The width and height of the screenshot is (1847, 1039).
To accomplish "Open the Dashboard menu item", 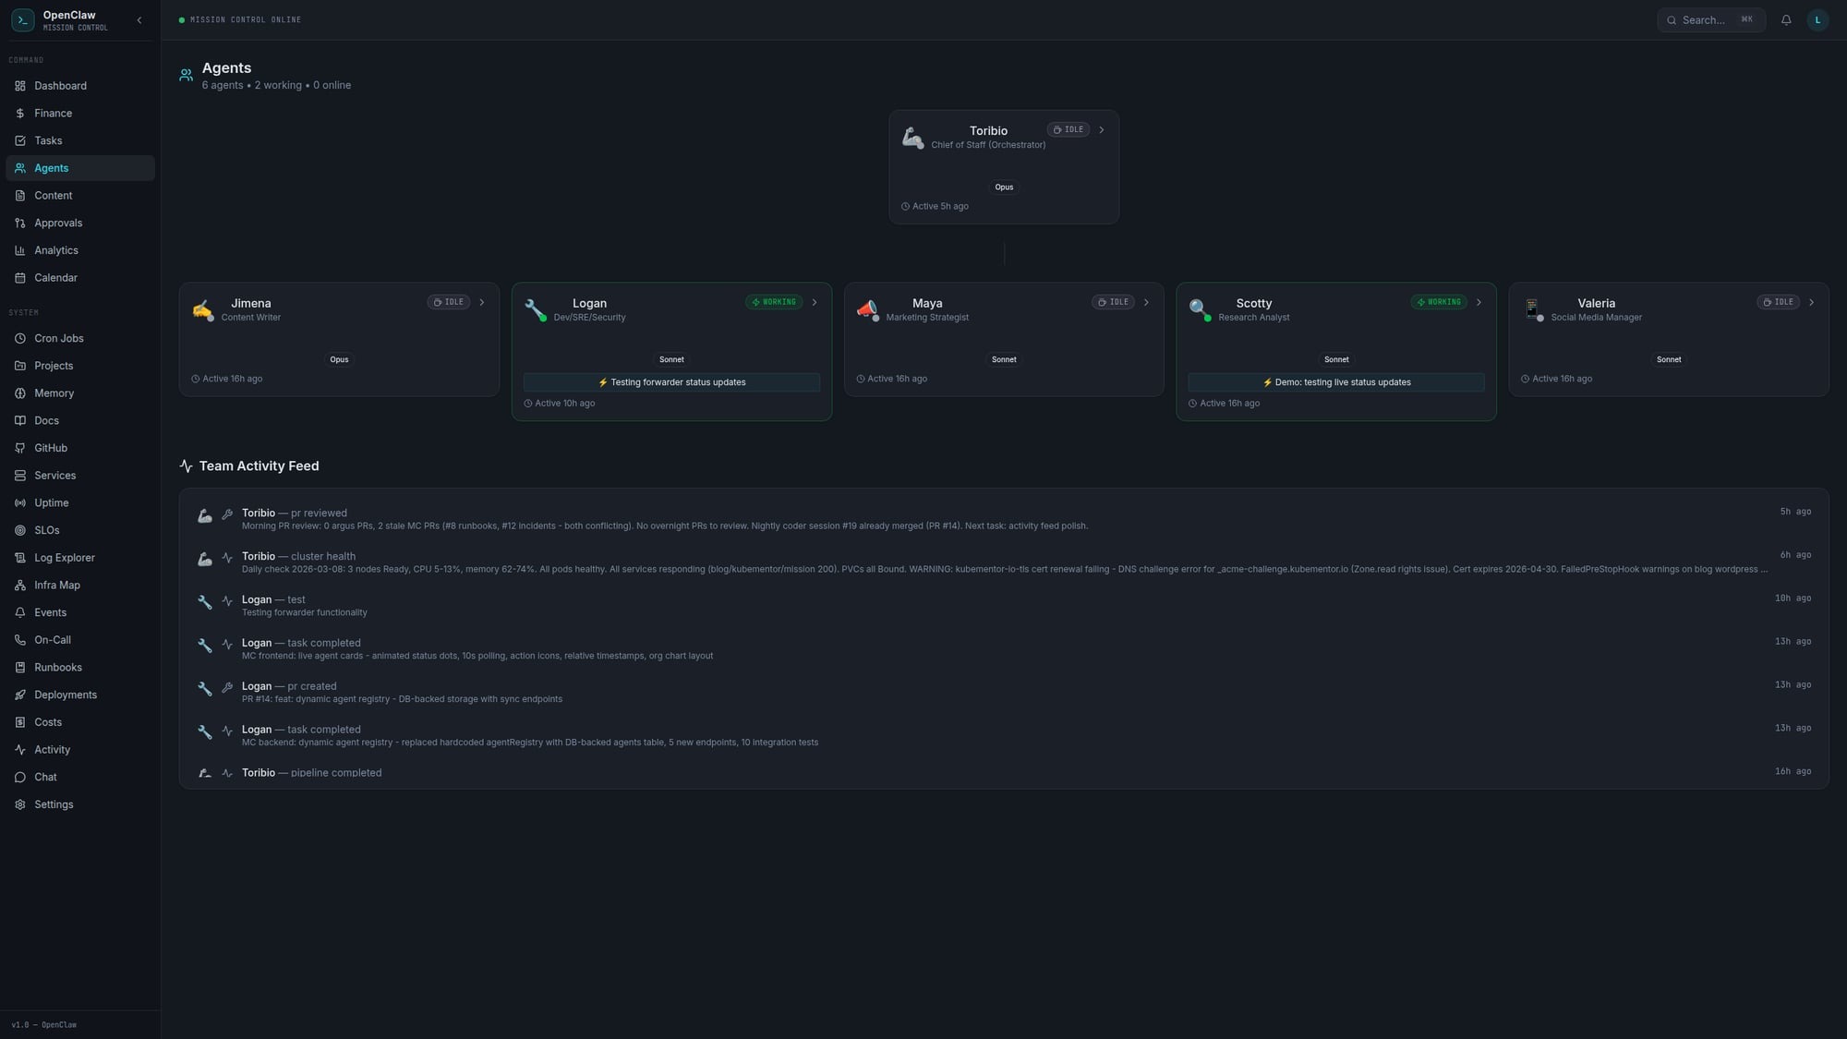I will coord(60,86).
